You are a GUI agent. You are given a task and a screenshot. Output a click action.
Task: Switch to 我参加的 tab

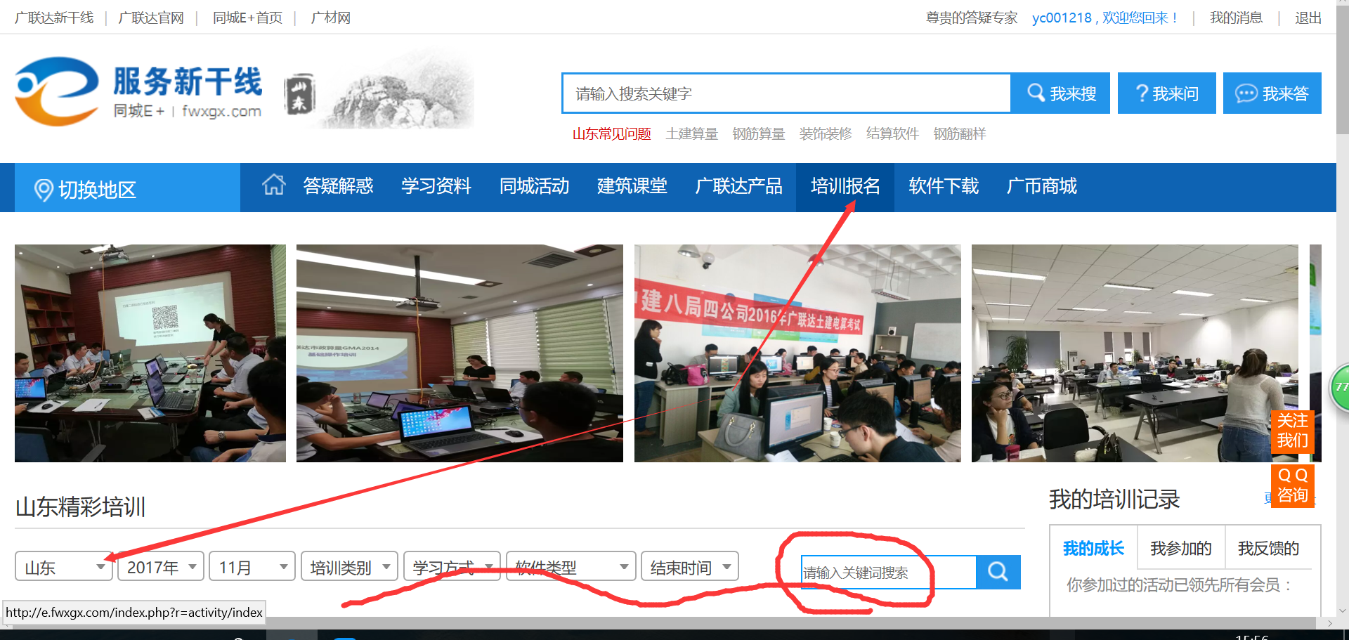tap(1181, 548)
